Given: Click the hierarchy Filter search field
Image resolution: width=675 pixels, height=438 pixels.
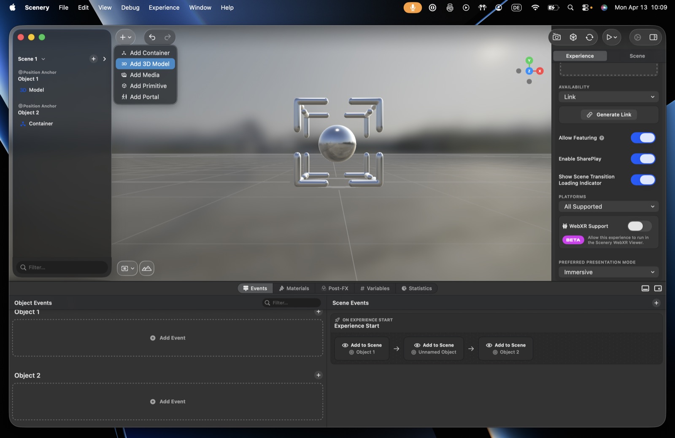Looking at the screenshot, I should tap(62, 267).
